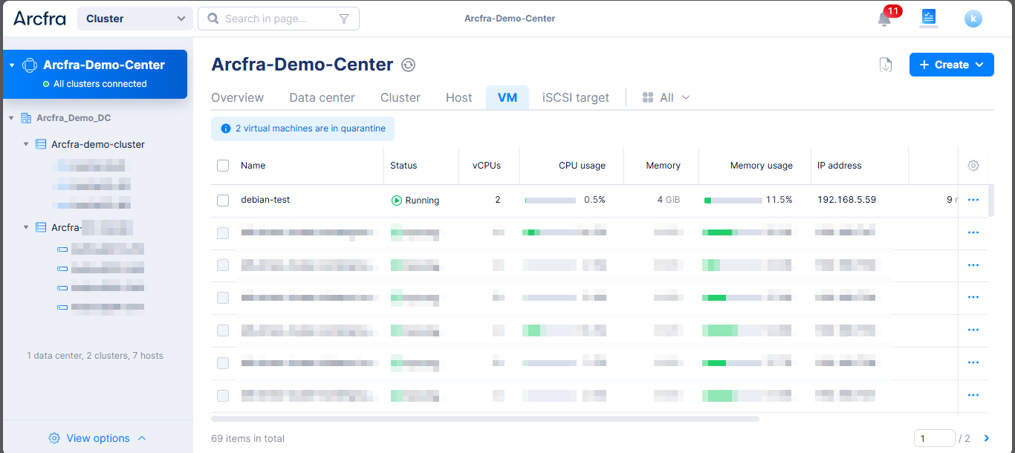The image size is (1015, 453).
Task: Click the Create button
Action: (x=951, y=65)
